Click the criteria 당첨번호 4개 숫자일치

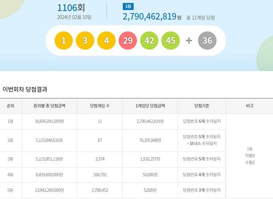click(x=202, y=175)
